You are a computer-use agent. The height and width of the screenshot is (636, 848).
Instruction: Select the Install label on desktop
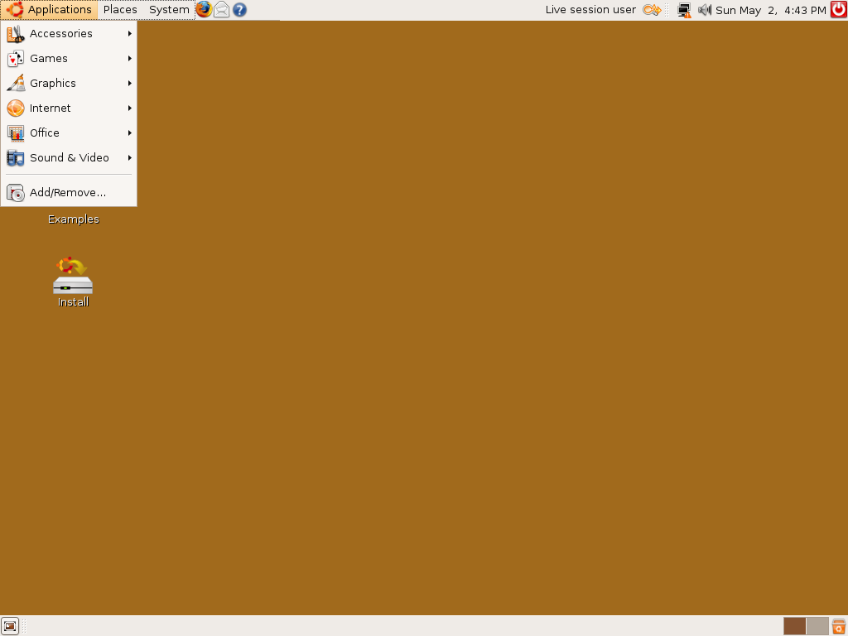click(73, 301)
